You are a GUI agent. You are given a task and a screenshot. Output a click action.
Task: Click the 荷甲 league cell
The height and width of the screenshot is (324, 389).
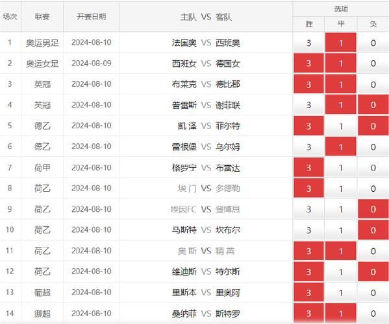42,168
